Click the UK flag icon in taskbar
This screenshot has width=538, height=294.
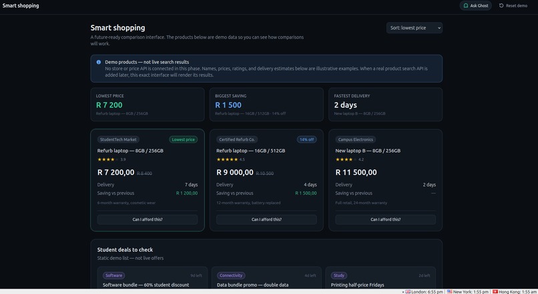pyautogui.click(x=408, y=291)
